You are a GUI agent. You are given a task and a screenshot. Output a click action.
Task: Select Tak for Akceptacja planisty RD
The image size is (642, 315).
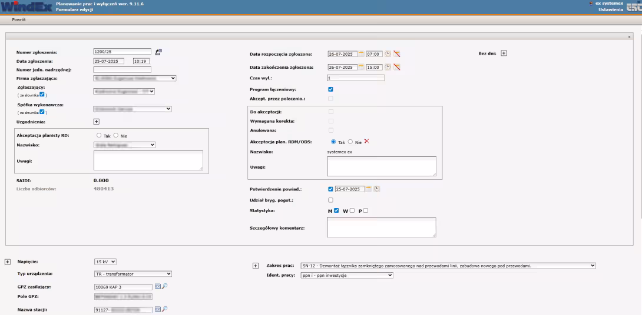click(x=99, y=135)
